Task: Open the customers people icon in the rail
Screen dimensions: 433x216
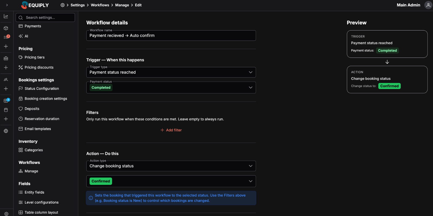Action: click(6, 80)
